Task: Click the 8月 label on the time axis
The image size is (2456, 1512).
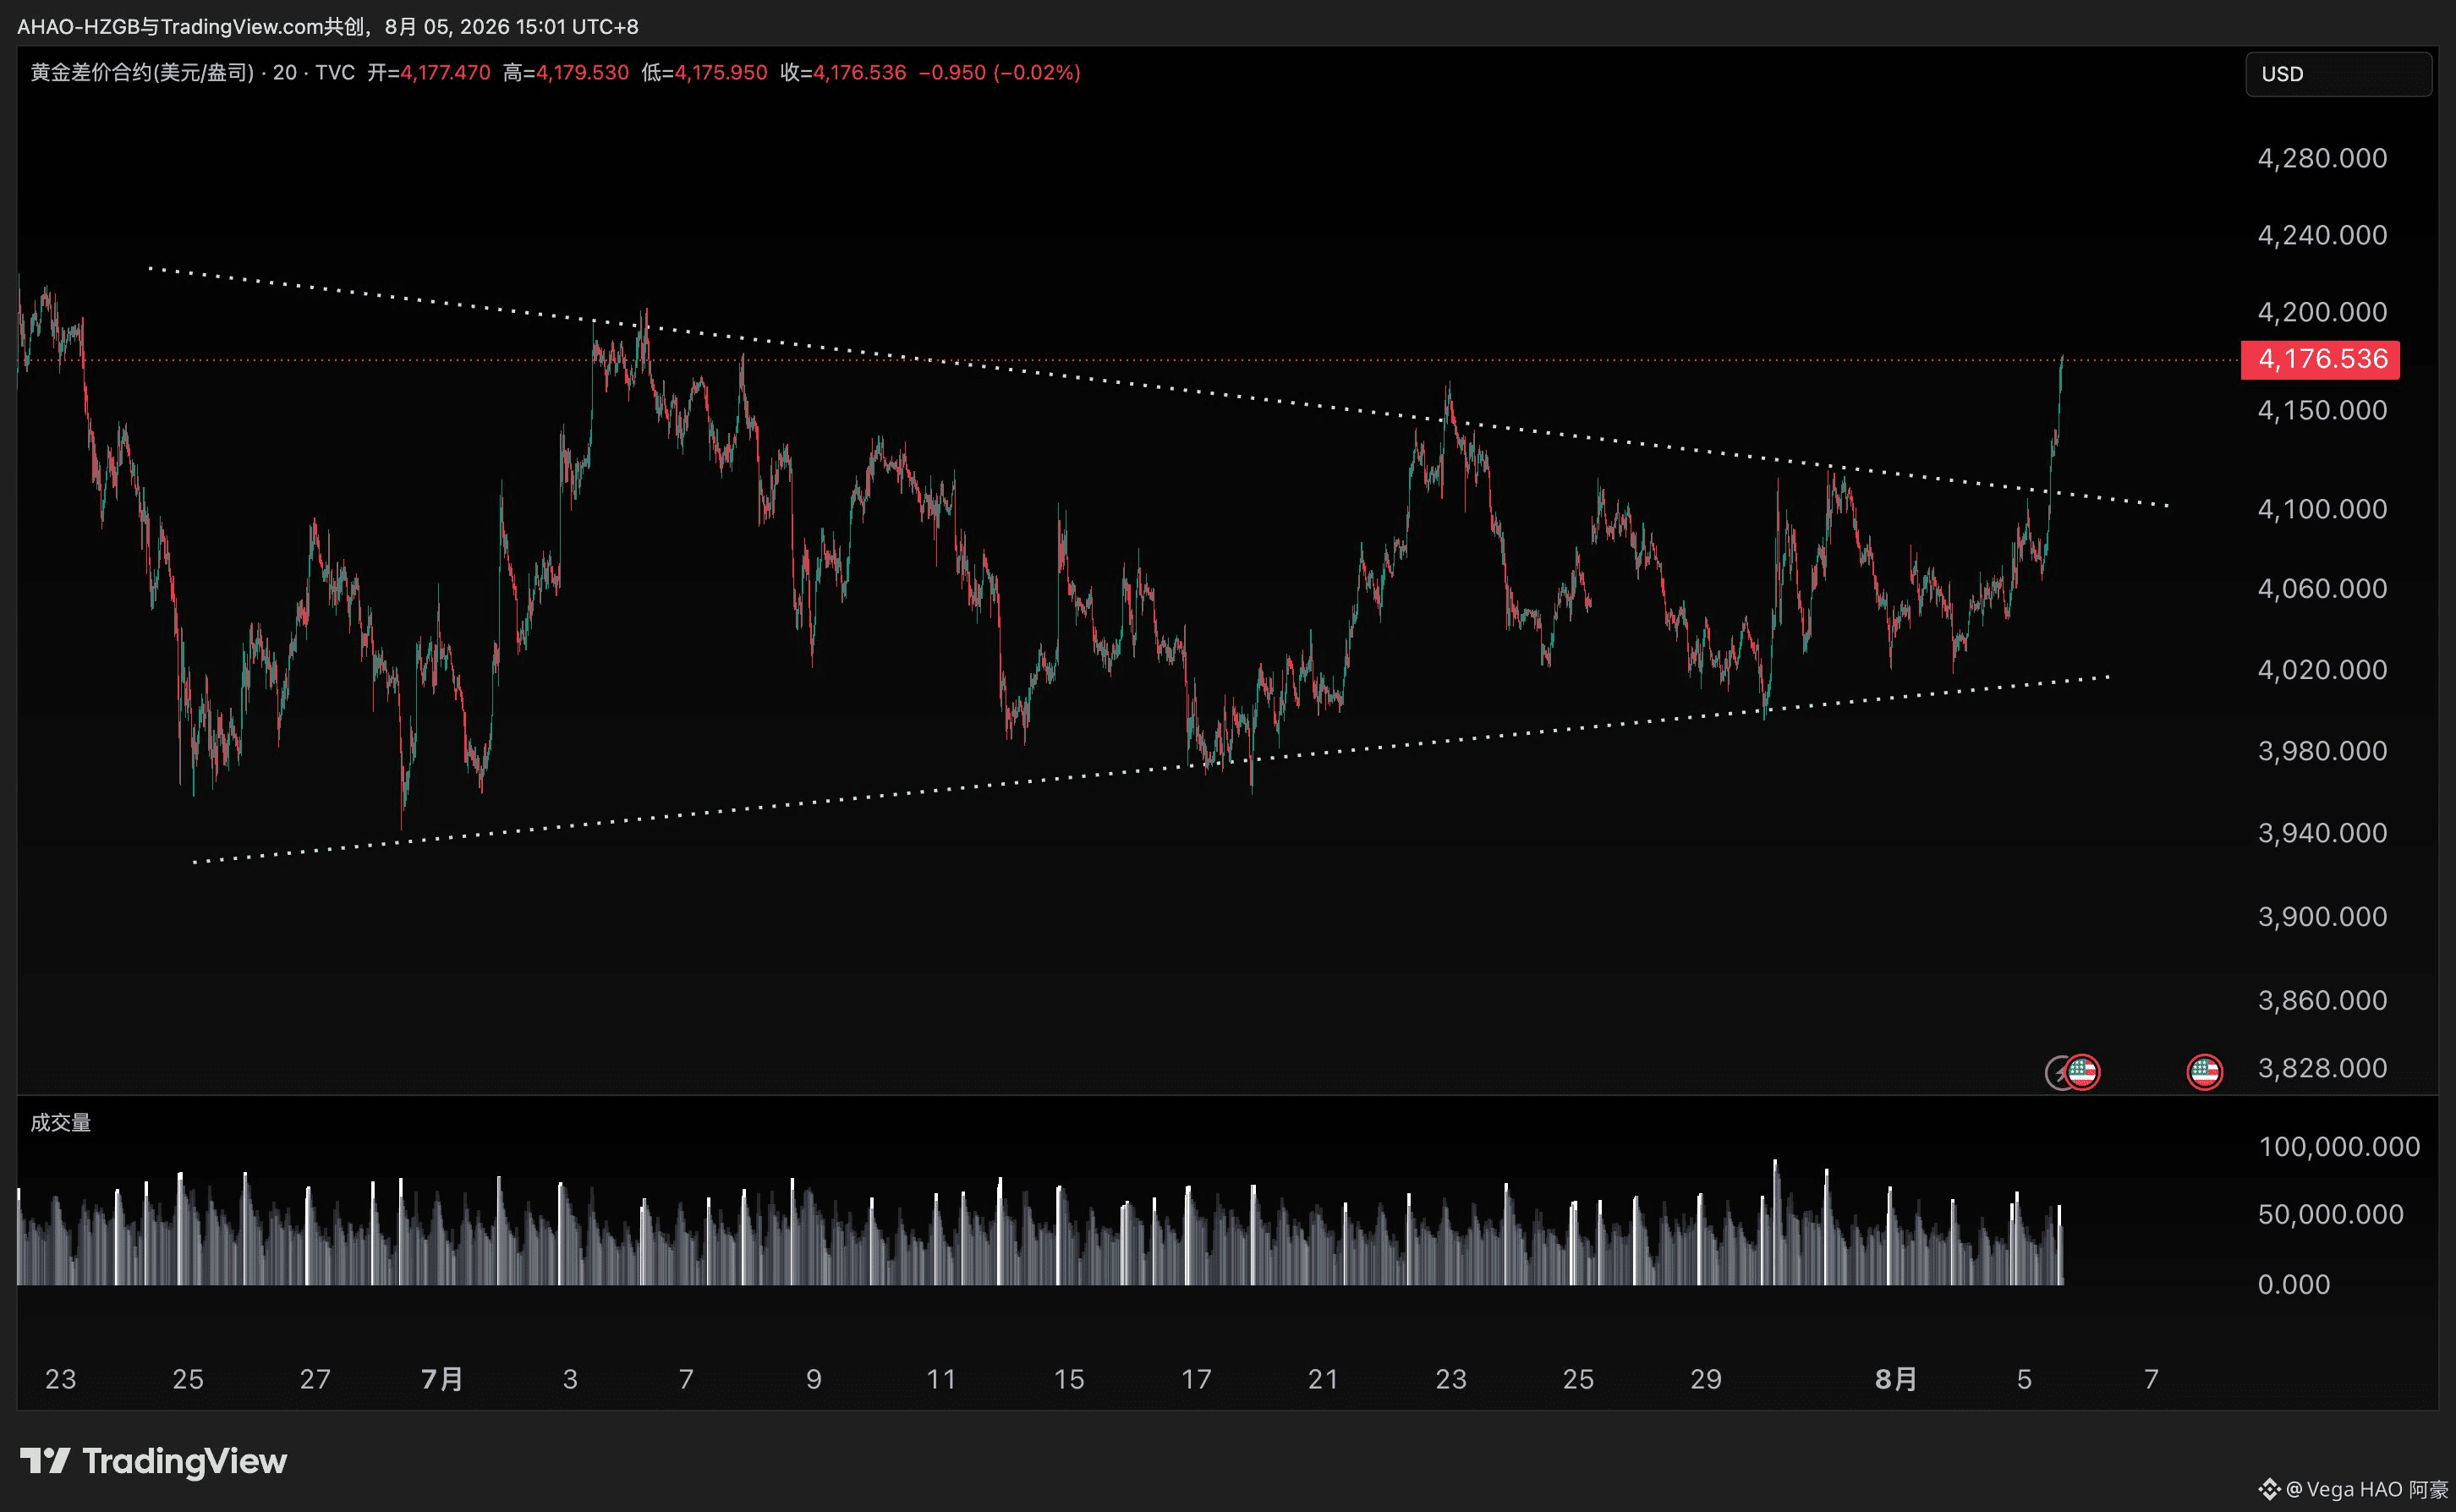Action: 1896,1380
